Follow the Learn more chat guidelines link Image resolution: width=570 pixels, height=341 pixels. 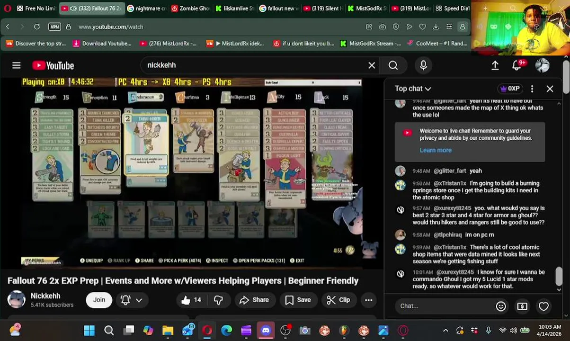point(436,150)
